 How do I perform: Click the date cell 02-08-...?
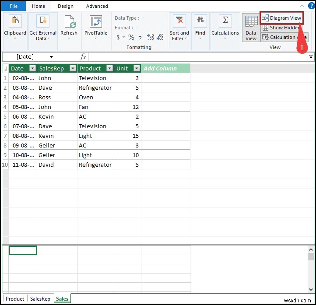point(23,78)
